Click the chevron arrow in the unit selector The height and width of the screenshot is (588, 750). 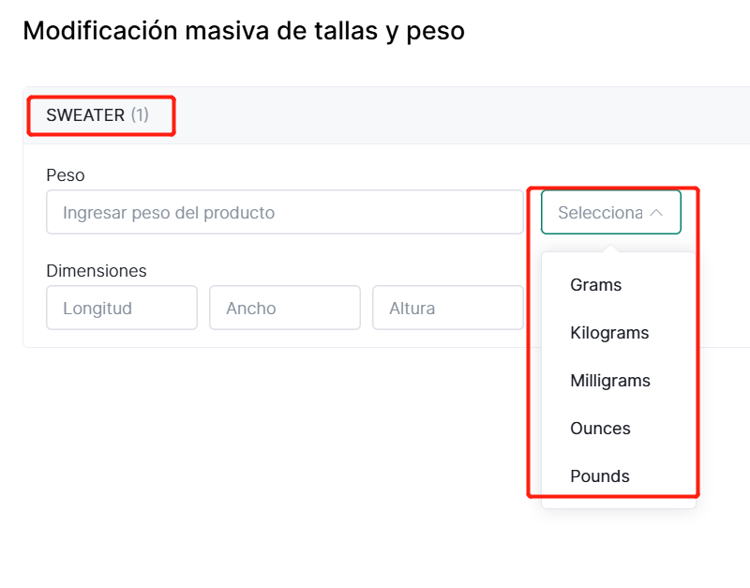coord(656,213)
